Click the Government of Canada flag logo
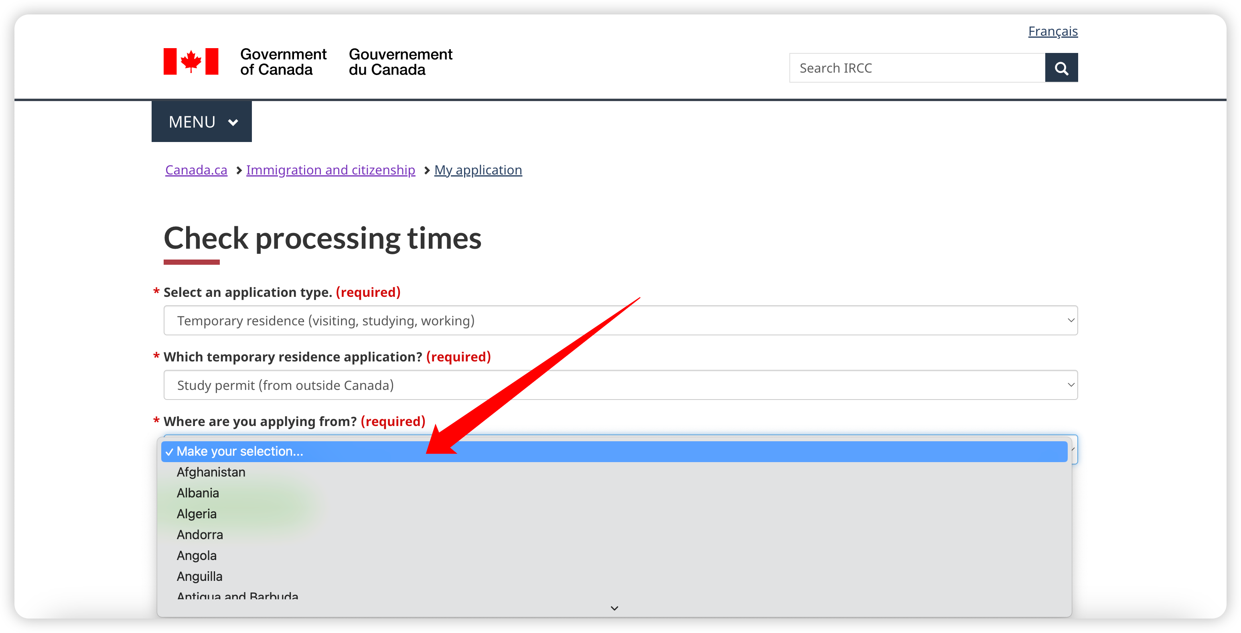Image resolution: width=1241 pixels, height=633 pixels. (x=191, y=61)
